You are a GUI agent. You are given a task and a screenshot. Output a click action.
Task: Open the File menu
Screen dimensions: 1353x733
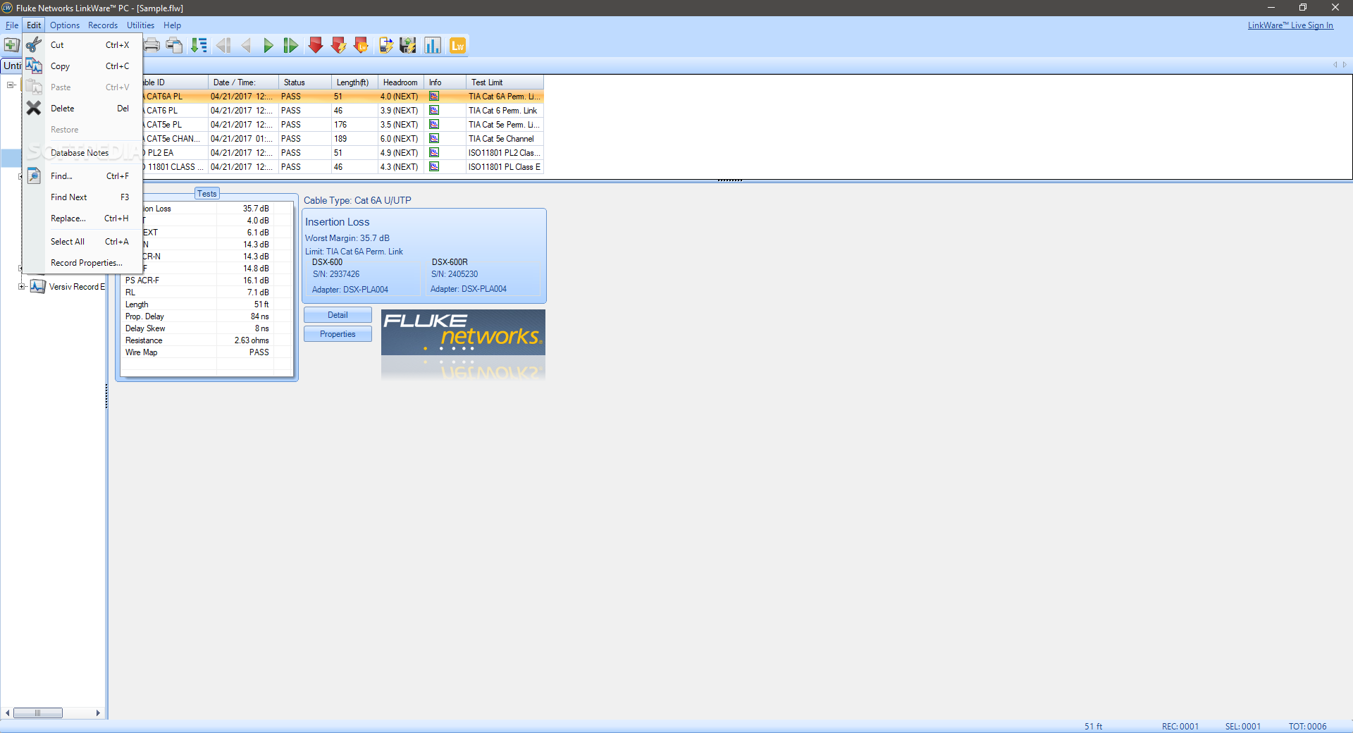point(12,25)
